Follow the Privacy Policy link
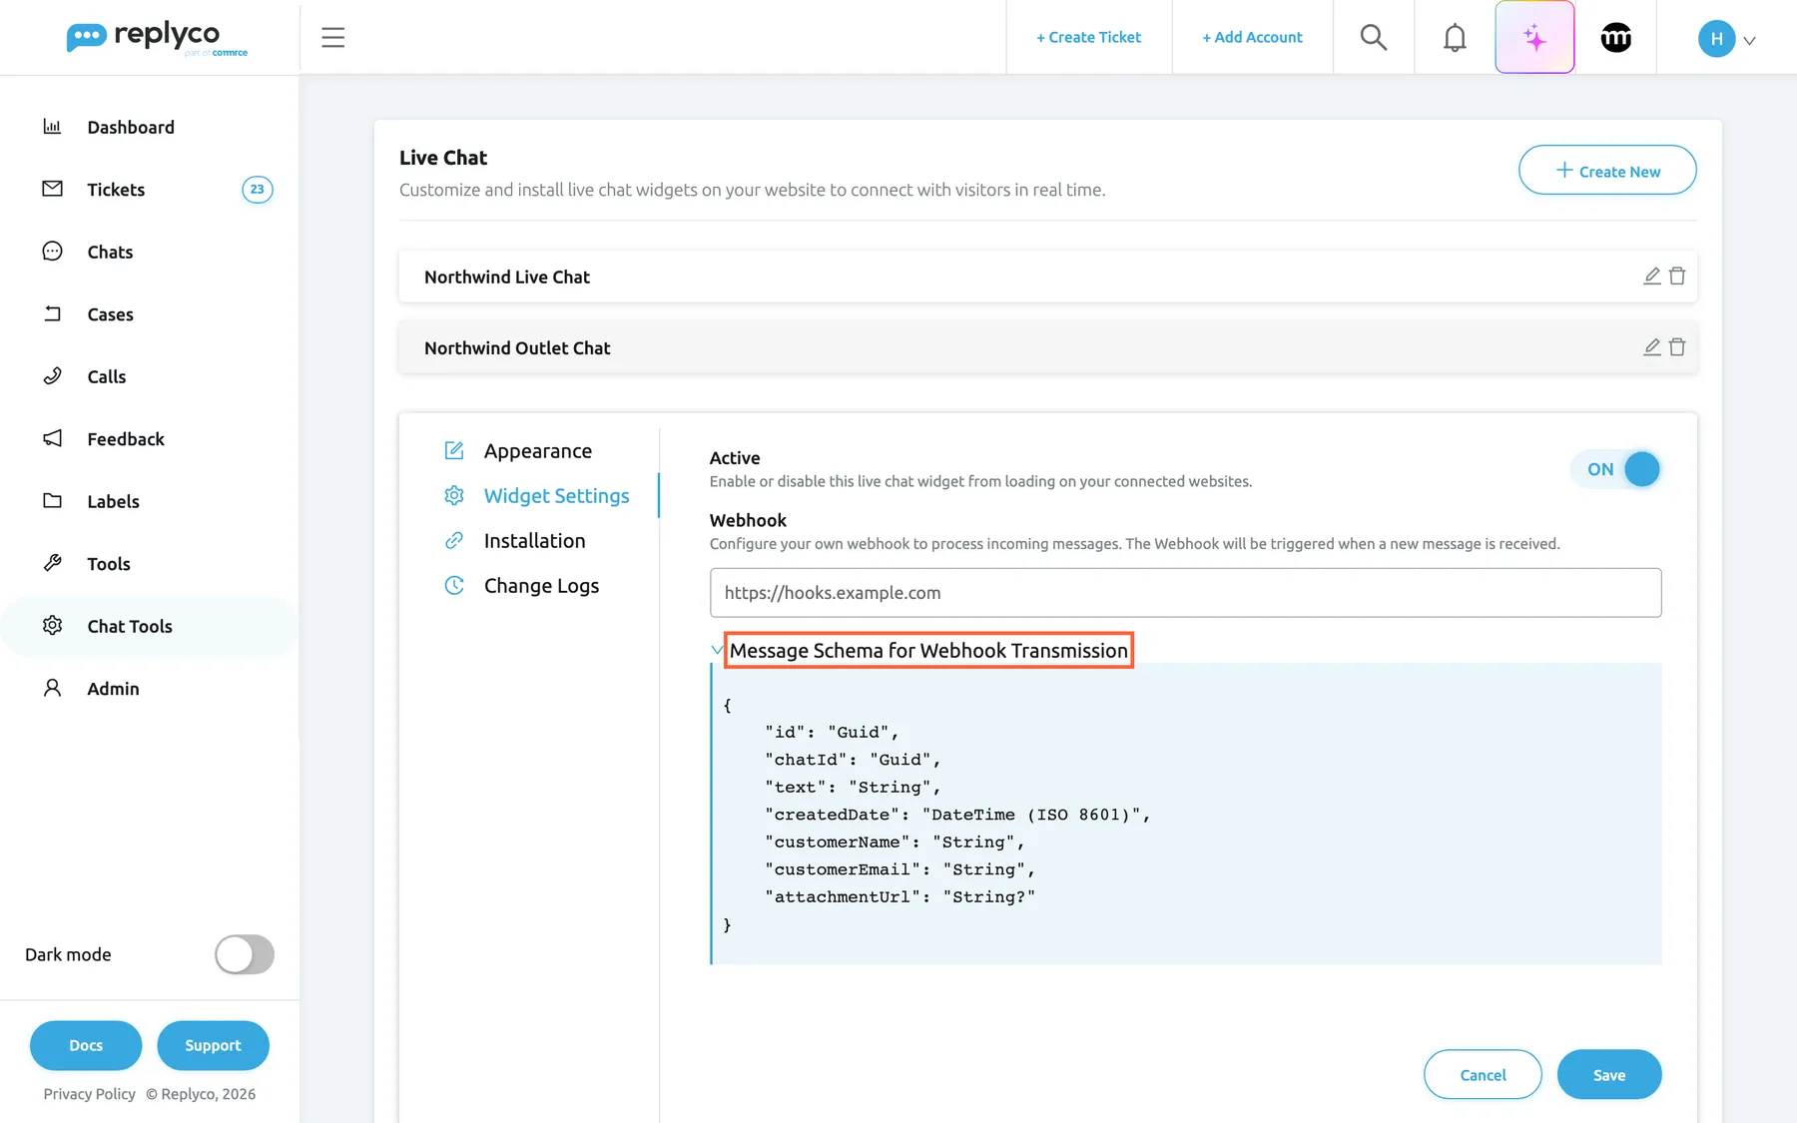 (x=89, y=1094)
